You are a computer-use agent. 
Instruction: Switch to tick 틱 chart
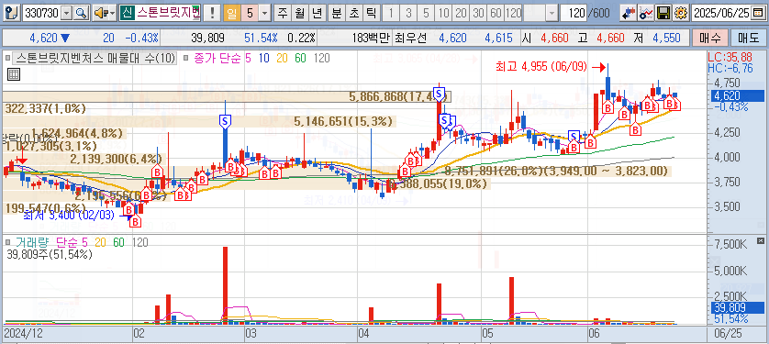[x=371, y=13]
